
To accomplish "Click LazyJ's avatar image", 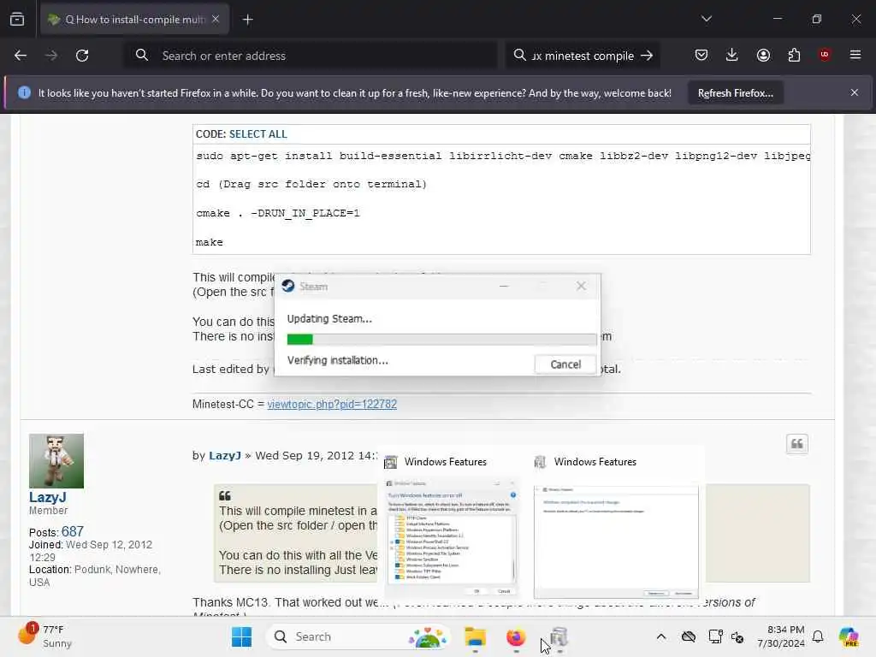I will [x=56, y=461].
